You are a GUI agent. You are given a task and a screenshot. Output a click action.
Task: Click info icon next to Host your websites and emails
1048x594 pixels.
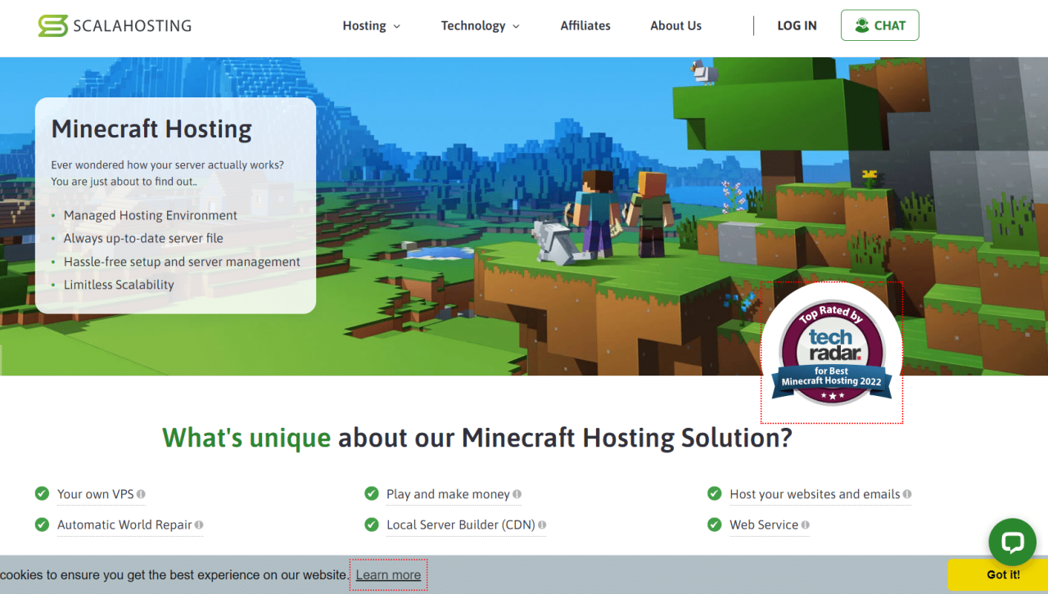[x=907, y=494]
